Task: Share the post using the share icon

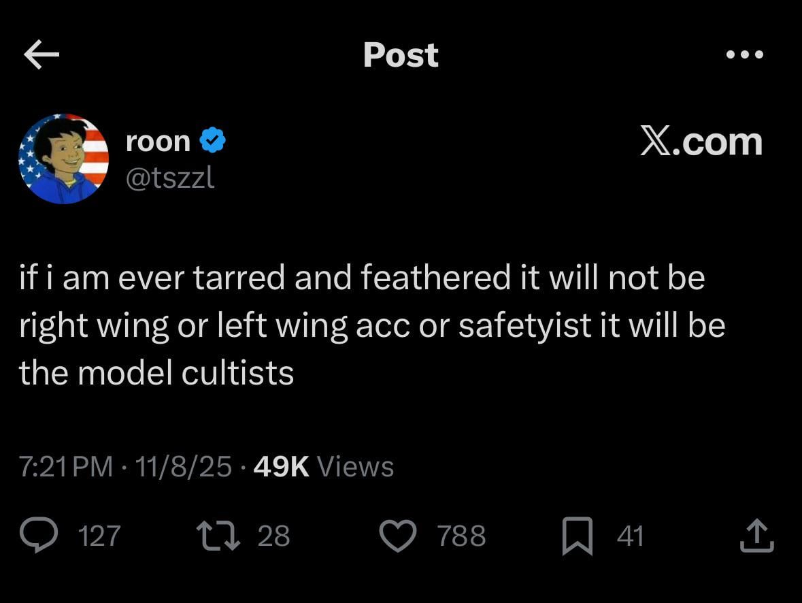Action: (756, 536)
